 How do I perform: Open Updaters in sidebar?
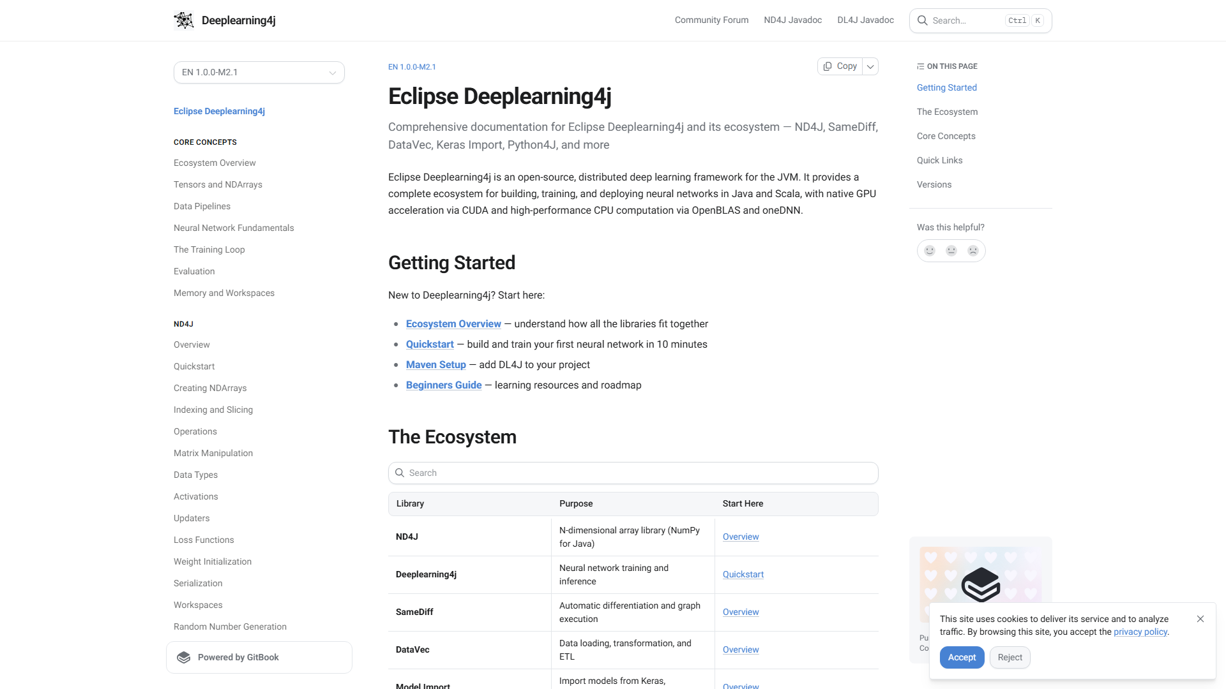[x=192, y=519]
